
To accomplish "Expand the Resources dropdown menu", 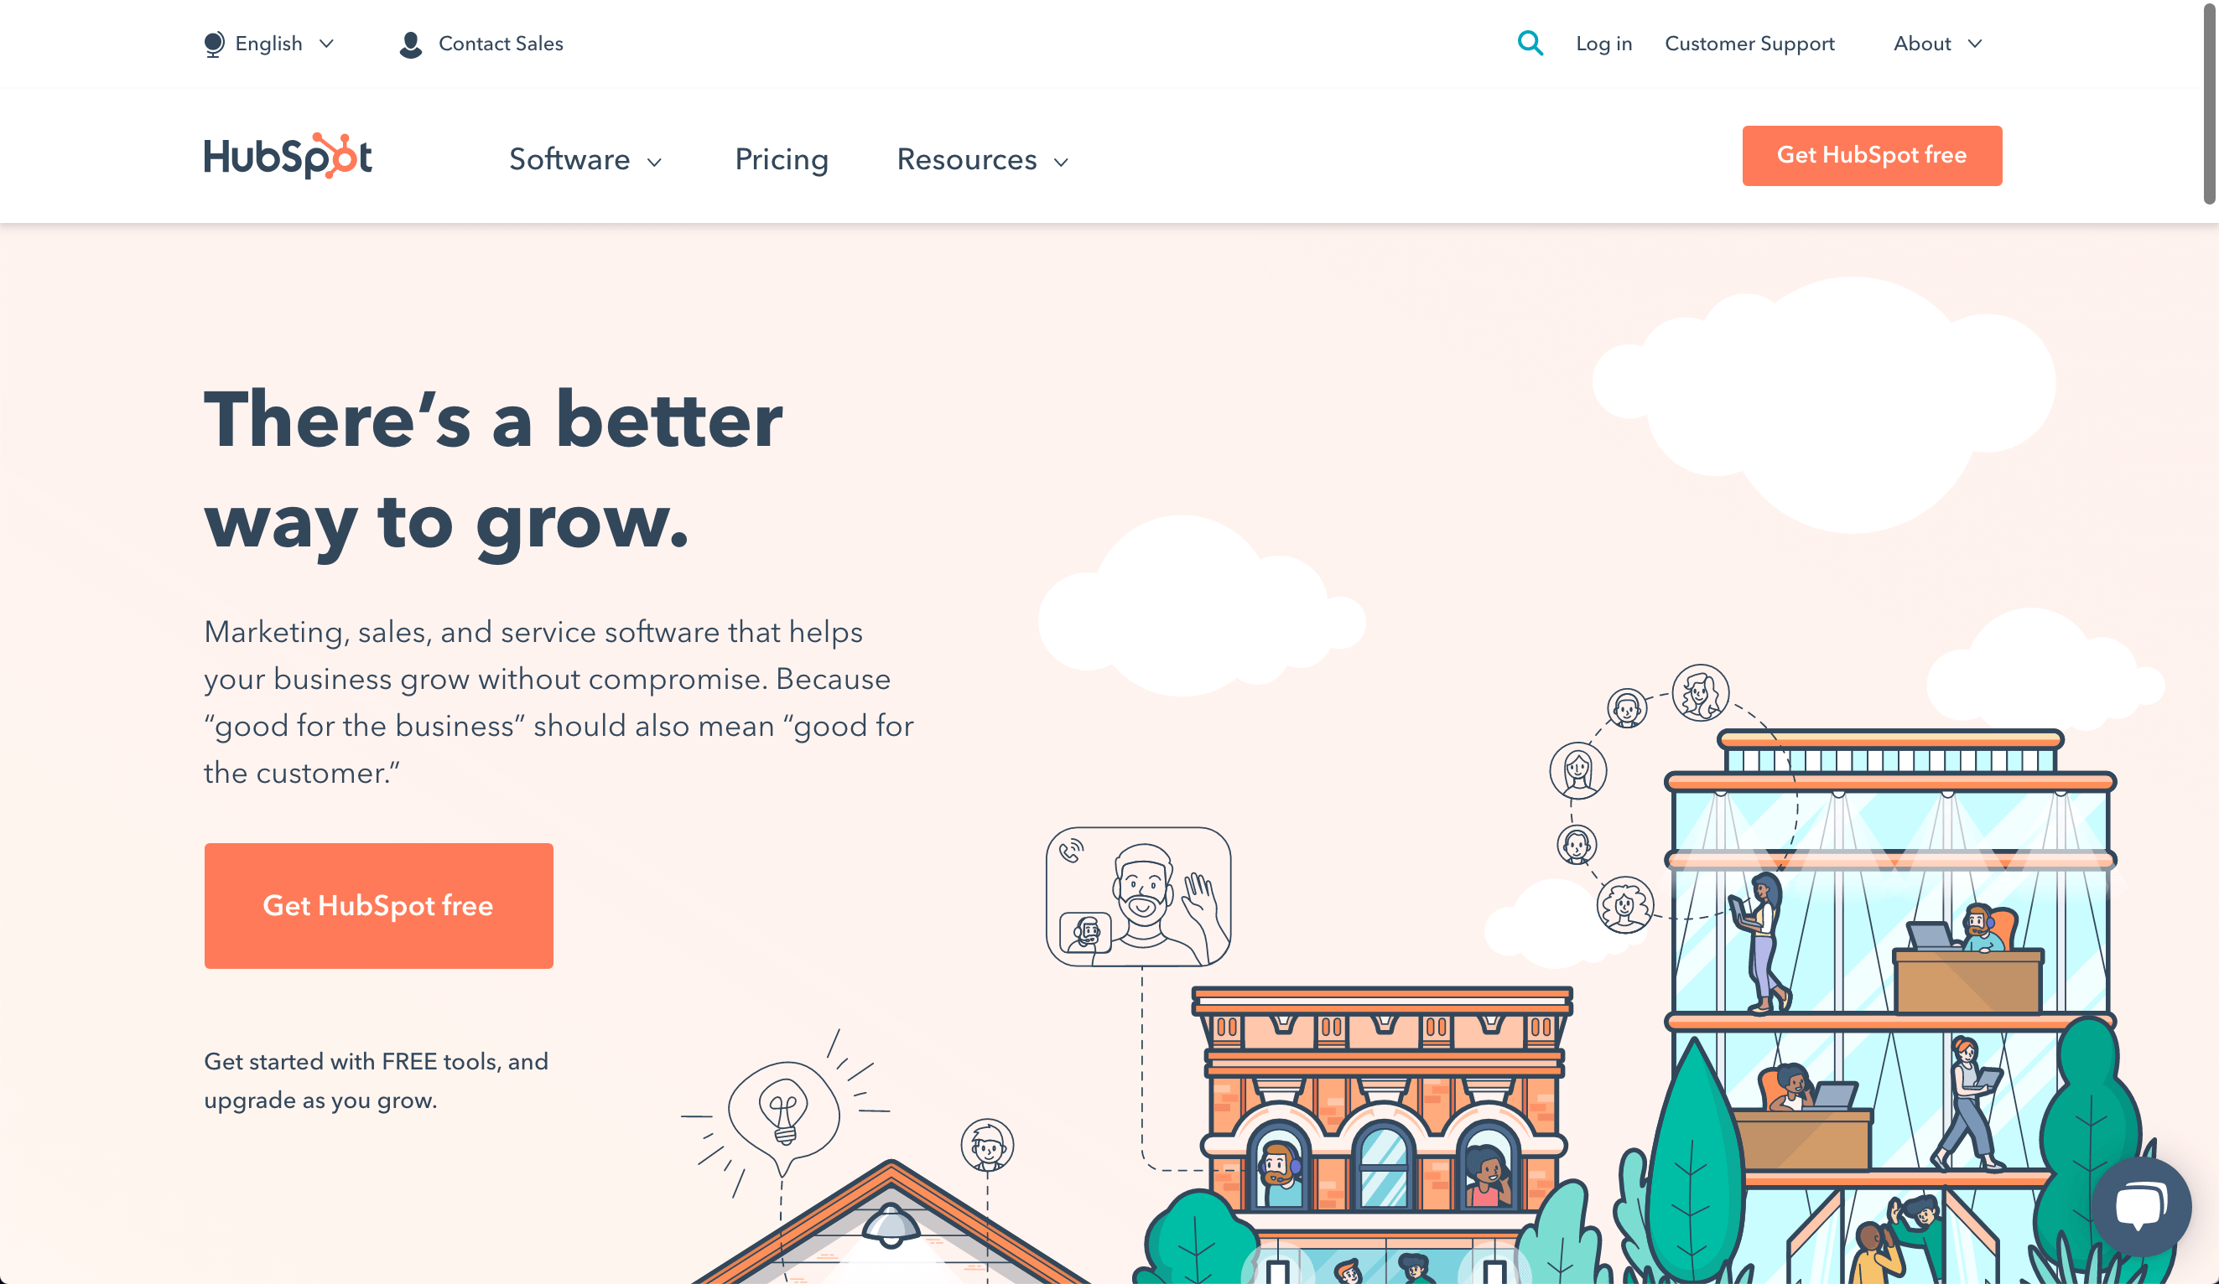I will coord(982,159).
